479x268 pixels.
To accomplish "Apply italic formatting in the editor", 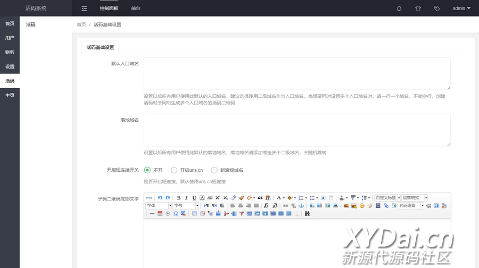I will point(186,198).
